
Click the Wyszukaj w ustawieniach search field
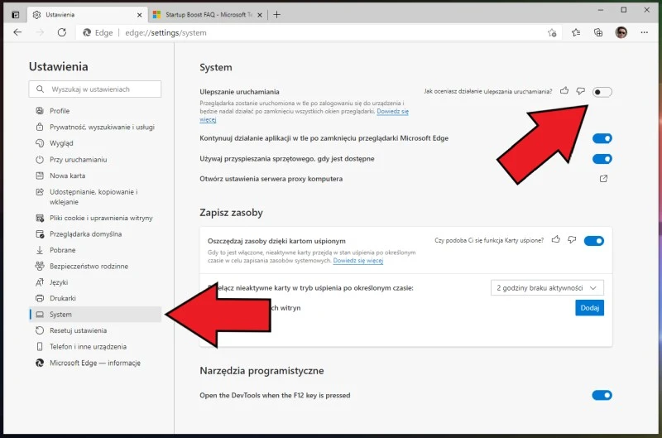click(95, 89)
